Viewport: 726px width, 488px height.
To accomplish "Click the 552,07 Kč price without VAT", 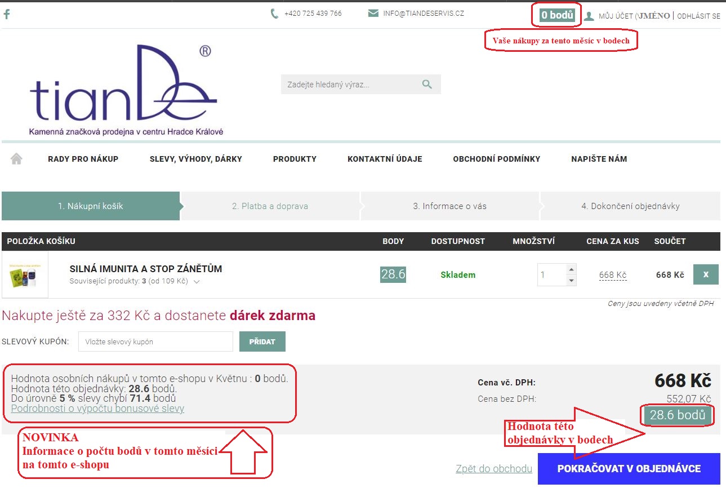I will [689, 399].
